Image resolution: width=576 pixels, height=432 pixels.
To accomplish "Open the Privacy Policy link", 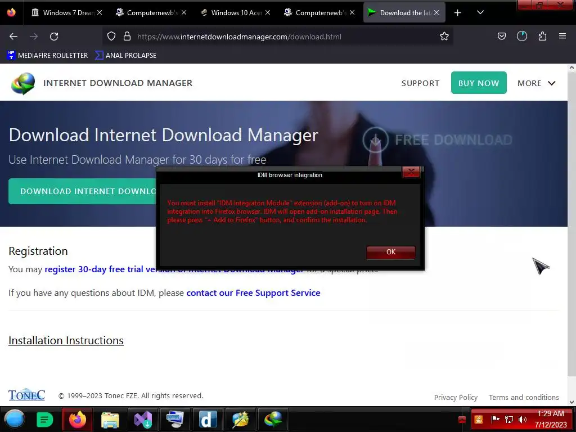I will pyautogui.click(x=456, y=398).
